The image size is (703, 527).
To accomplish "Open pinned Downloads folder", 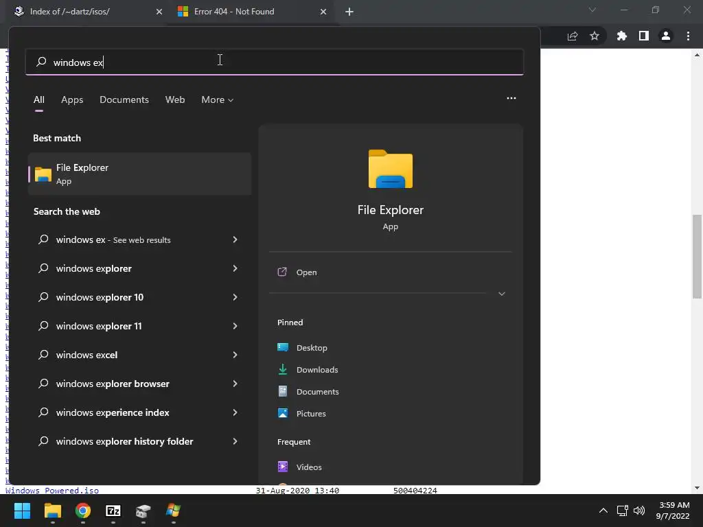I will coord(317,370).
